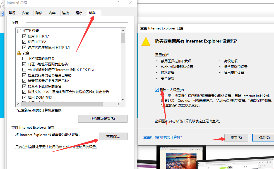Image resolution: width=274 pixels, height=169 pixels.
Task: Click 高级选项 bullet text
Action: pos(231,61)
